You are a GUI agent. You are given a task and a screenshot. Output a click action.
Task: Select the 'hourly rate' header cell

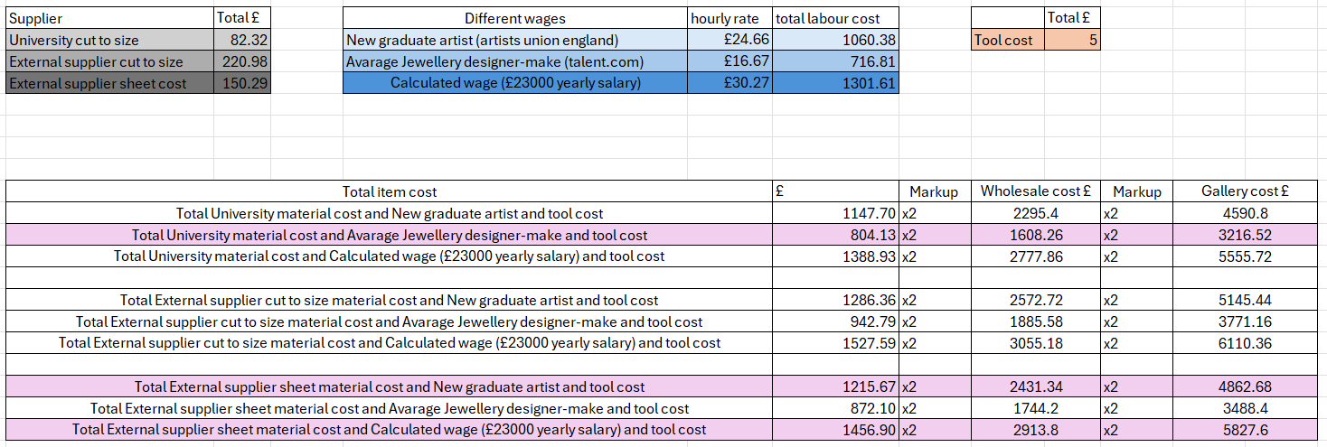point(730,18)
